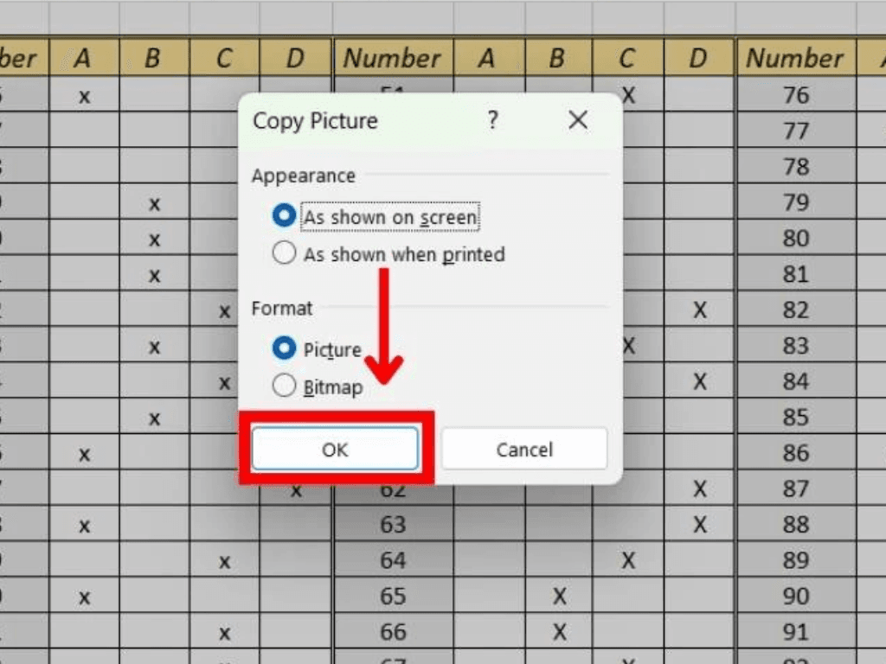The image size is (886, 664).
Task: Select the Picture format radio button
Action: pyautogui.click(x=284, y=349)
